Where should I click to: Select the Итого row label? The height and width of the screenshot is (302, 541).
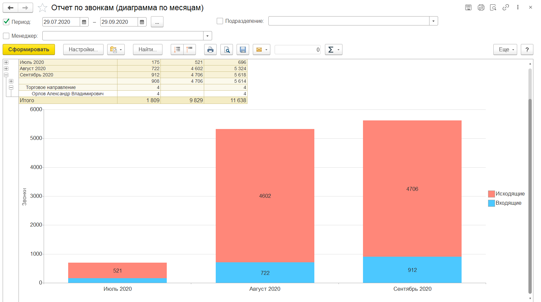27,100
